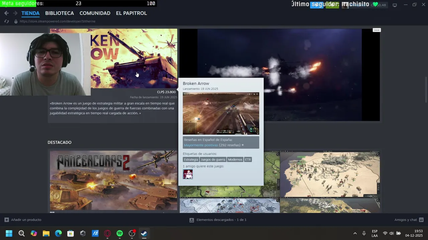Click the store URL address field

58,21
